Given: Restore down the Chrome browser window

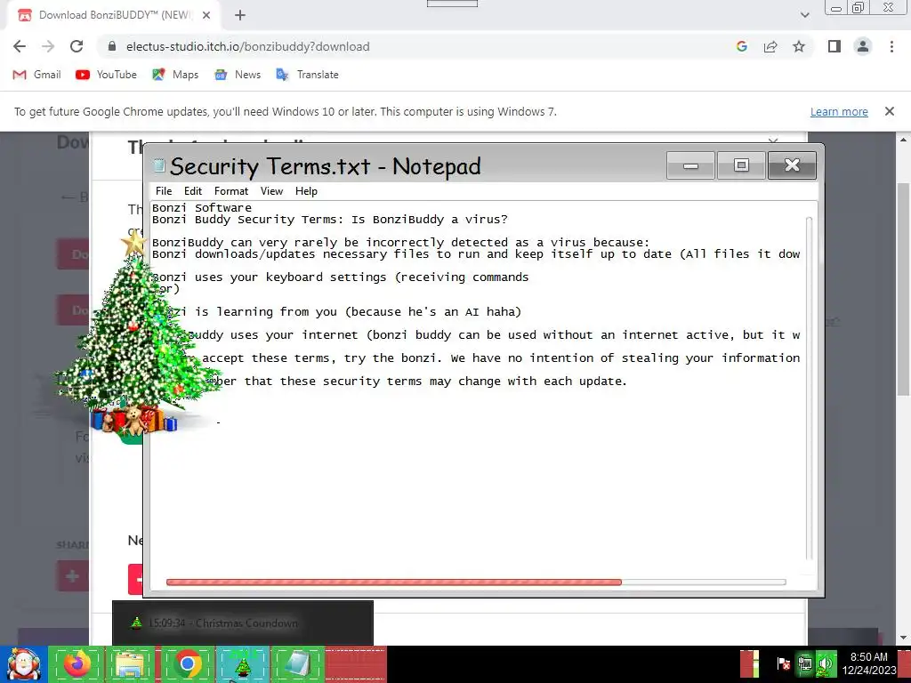Looking at the screenshot, I should click(x=859, y=8).
